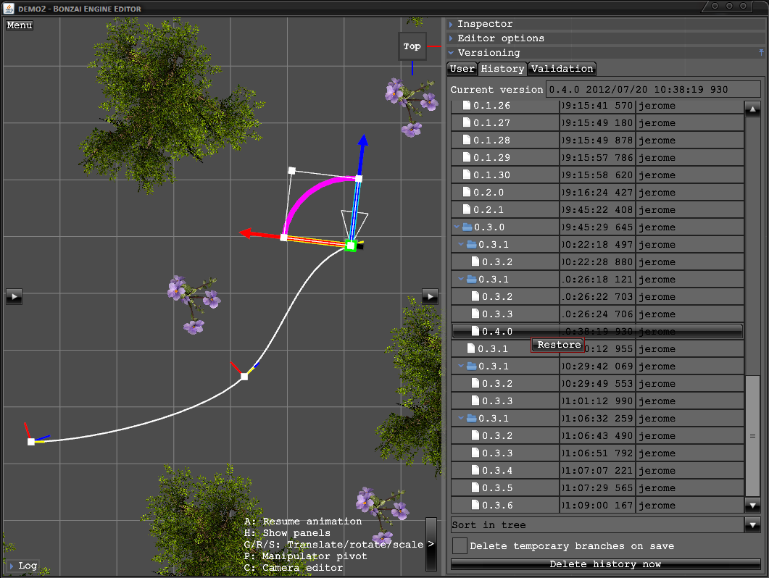Click the right panel arrow button in viewport

[x=431, y=296]
